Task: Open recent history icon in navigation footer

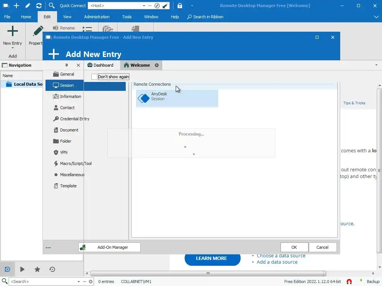Action: tap(52, 269)
